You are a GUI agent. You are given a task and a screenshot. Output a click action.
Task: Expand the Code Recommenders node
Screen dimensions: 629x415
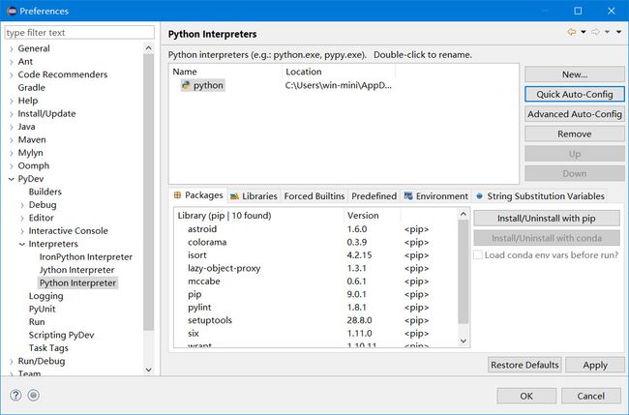tap(12, 75)
